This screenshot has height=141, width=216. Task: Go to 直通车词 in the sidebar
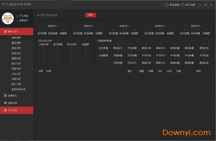coord(16,58)
